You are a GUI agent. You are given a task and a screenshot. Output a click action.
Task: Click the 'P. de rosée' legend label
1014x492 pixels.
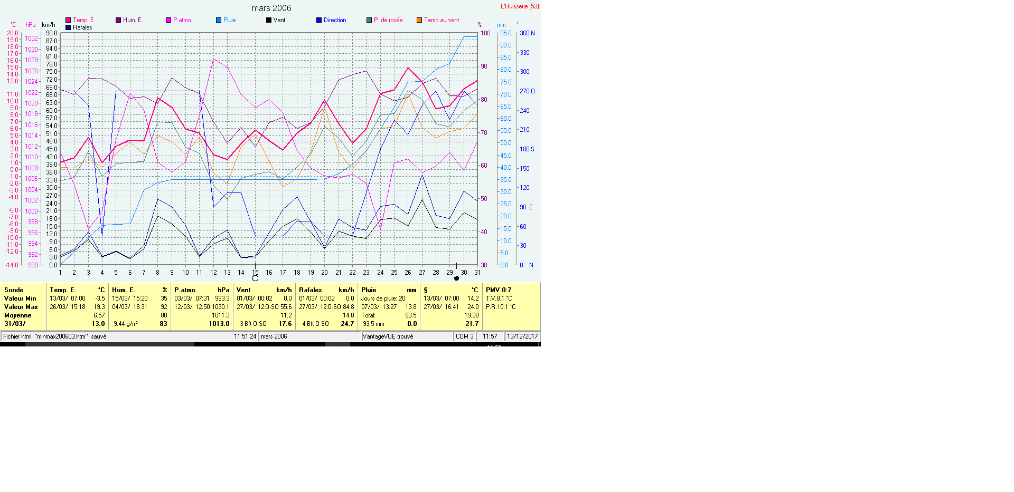pyautogui.click(x=388, y=20)
